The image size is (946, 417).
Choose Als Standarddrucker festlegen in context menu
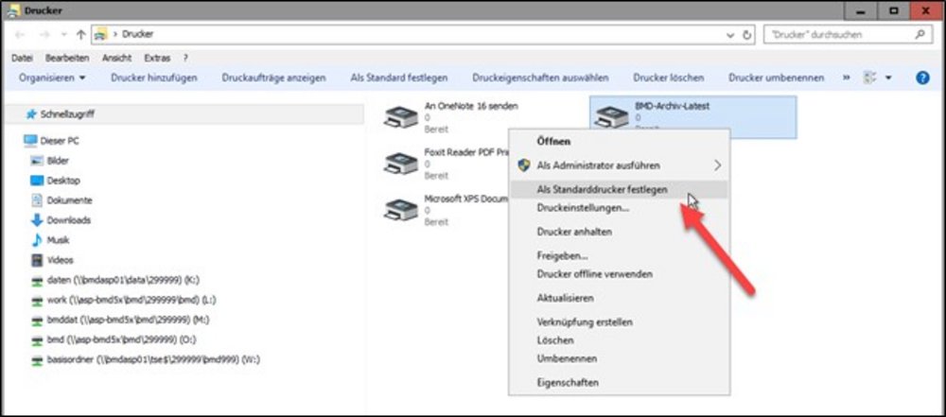(x=602, y=189)
